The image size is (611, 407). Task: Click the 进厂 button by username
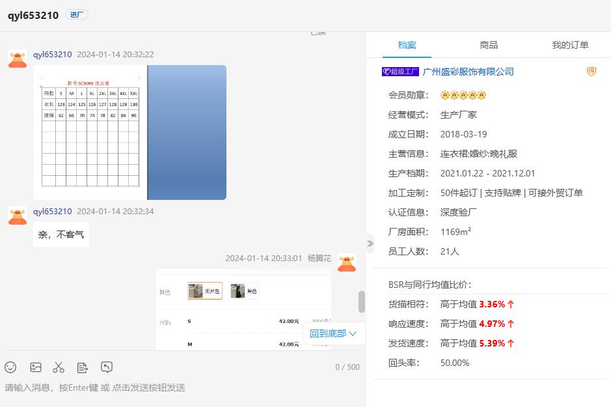point(77,15)
